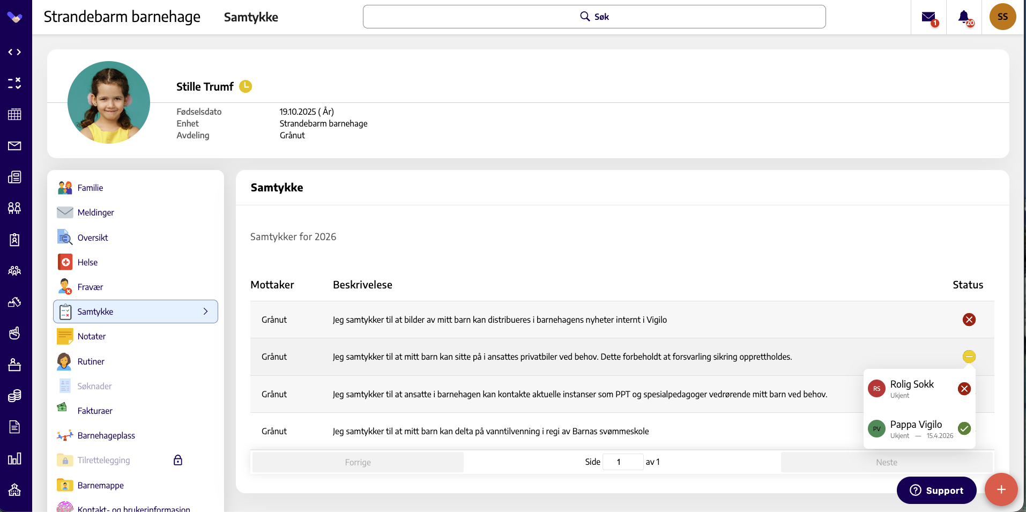Open the checklist tasks sidebar icon
This screenshot has width=1026, height=512.
(x=14, y=83)
